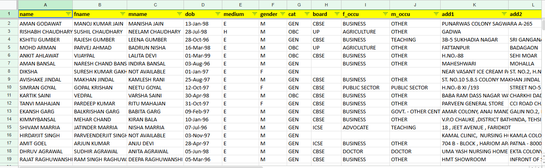This screenshot has height=168, width=545.
Task: Select row 15 header
Action: tap(9, 127)
